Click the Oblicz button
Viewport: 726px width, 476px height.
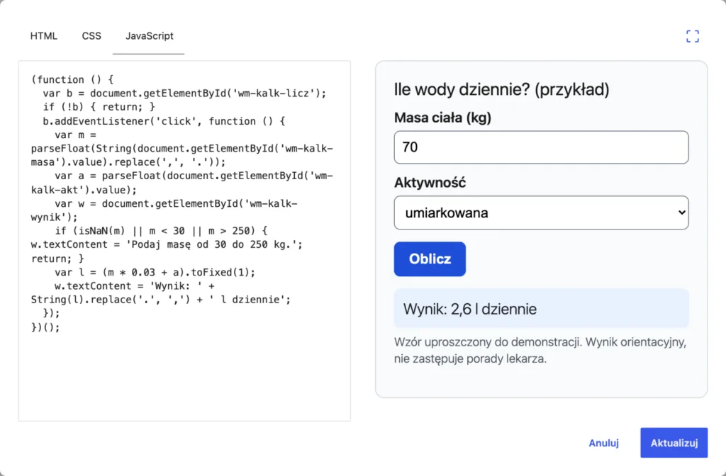[430, 259]
